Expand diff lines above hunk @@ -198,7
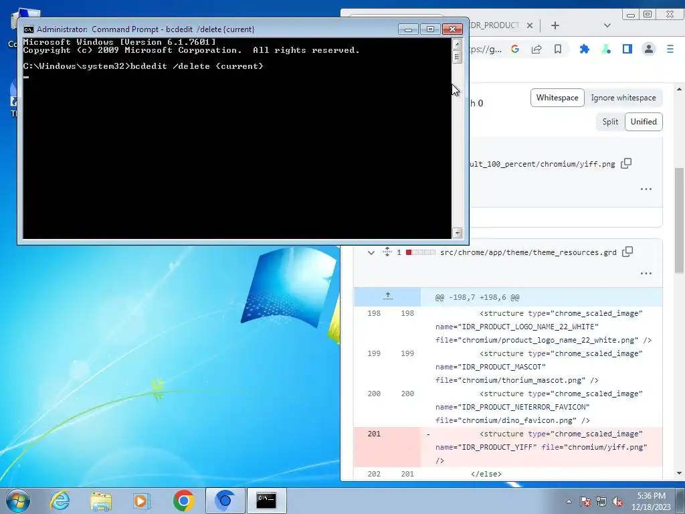 [x=387, y=296]
